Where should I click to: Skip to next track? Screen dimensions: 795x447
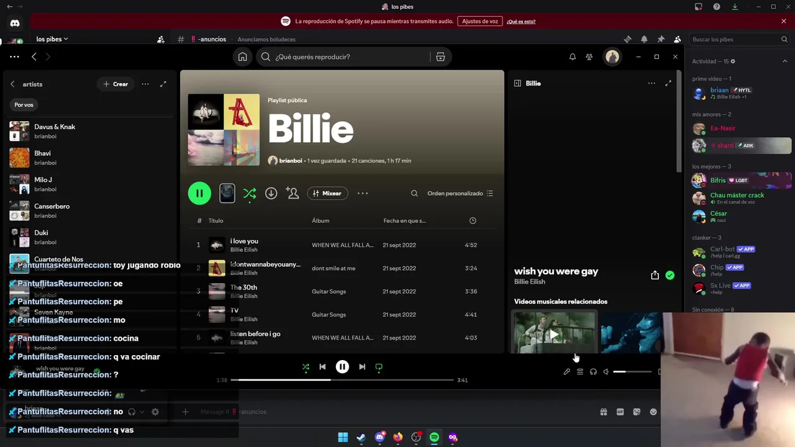click(362, 367)
